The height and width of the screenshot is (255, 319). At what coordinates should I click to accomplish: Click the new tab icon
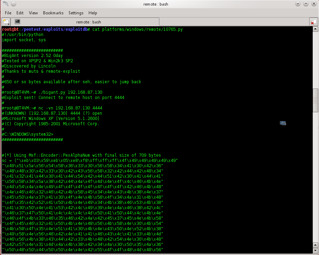6,22
